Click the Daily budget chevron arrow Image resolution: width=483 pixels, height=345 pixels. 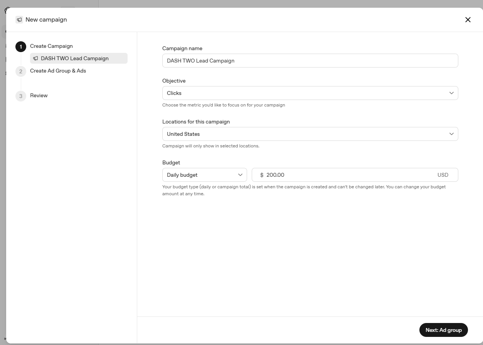click(240, 175)
